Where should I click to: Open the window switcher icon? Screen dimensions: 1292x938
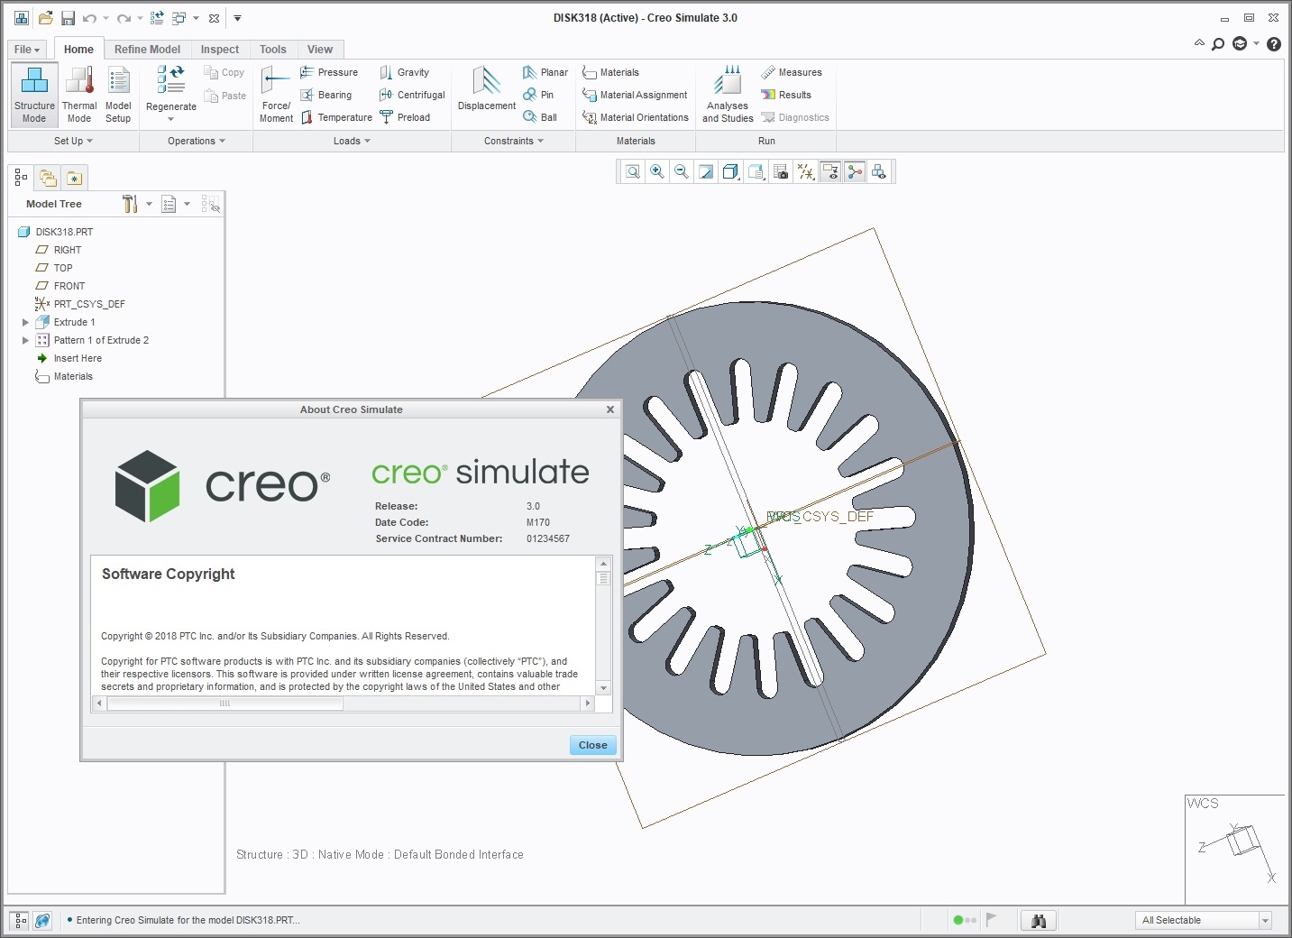(x=179, y=18)
